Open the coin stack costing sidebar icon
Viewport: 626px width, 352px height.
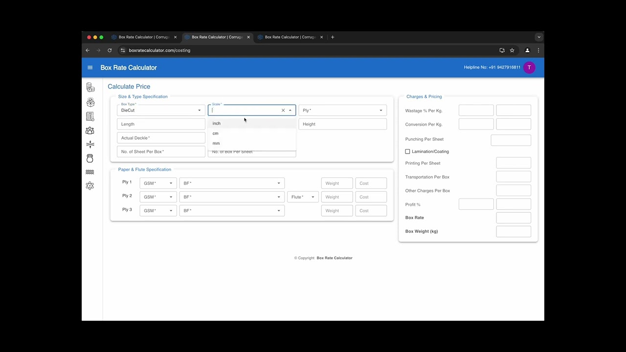[90, 88]
